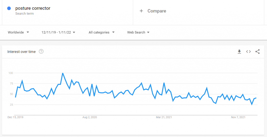Click the last data point on the trend line
This screenshot has width=267, height=137.
256,98
